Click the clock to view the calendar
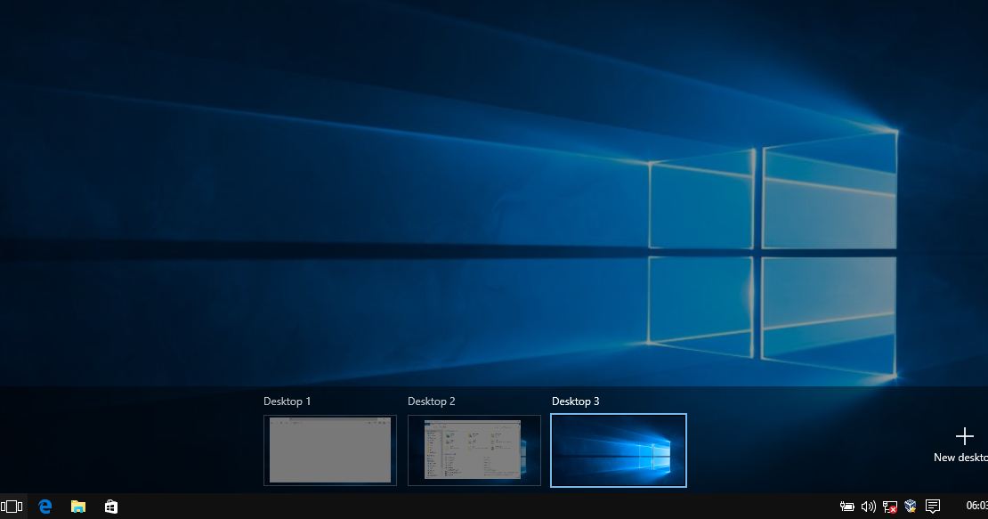988x519 pixels. (975, 506)
